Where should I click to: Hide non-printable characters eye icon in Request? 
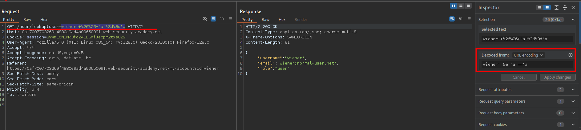point(205,19)
